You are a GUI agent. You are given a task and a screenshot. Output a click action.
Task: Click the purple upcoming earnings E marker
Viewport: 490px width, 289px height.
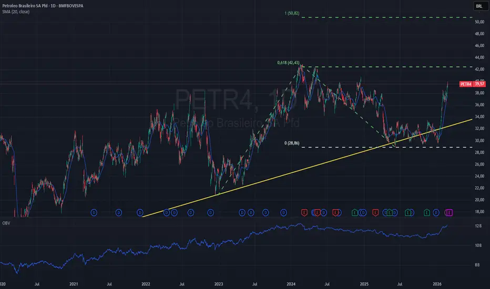pos(449,213)
